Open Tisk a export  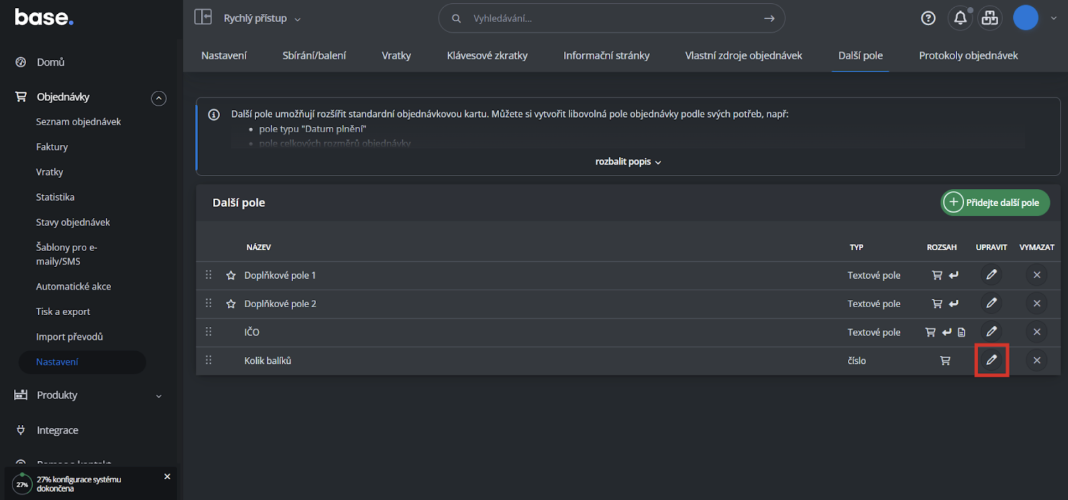tap(63, 311)
